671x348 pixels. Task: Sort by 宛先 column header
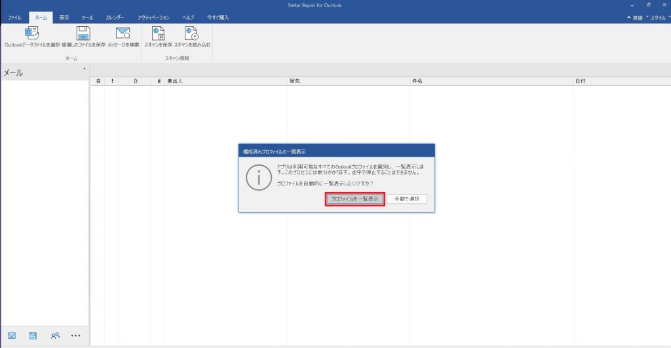(x=349, y=81)
